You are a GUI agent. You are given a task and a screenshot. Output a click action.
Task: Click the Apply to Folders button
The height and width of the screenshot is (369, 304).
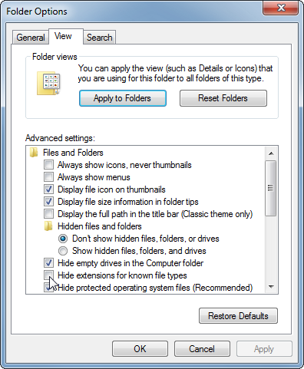[123, 98]
